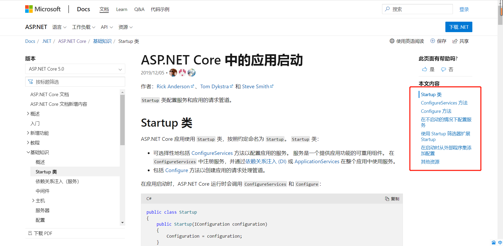Screen dimensions: 503x246
Task: Click the sidebar tree scrollbar thumb
Action: (122, 120)
